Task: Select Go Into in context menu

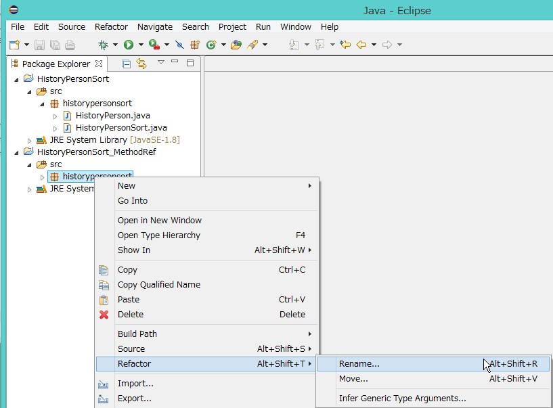Action: click(207, 201)
